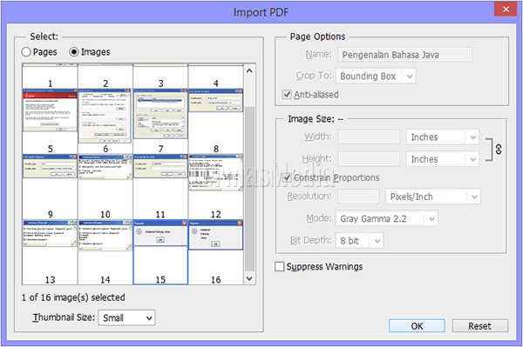Select image thumbnail 14
The height and width of the screenshot is (347, 523).
[105, 252]
